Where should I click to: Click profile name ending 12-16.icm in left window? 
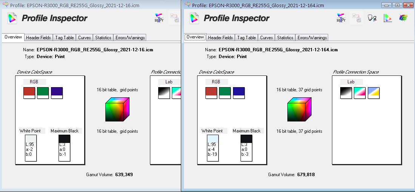point(95,50)
